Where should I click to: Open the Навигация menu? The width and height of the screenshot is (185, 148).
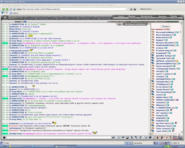[x=84, y=5]
